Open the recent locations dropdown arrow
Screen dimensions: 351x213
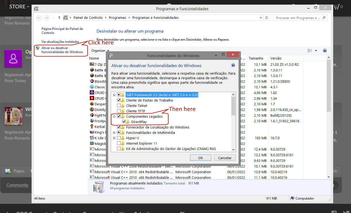pos(53,18)
